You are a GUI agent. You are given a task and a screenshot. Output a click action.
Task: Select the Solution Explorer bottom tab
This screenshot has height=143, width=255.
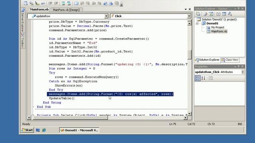click(x=207, y=60)
